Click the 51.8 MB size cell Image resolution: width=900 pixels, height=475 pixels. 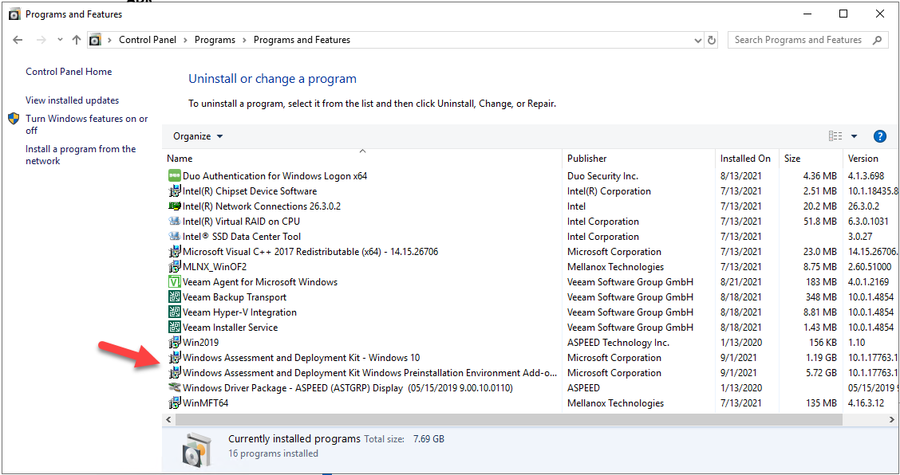820,222
